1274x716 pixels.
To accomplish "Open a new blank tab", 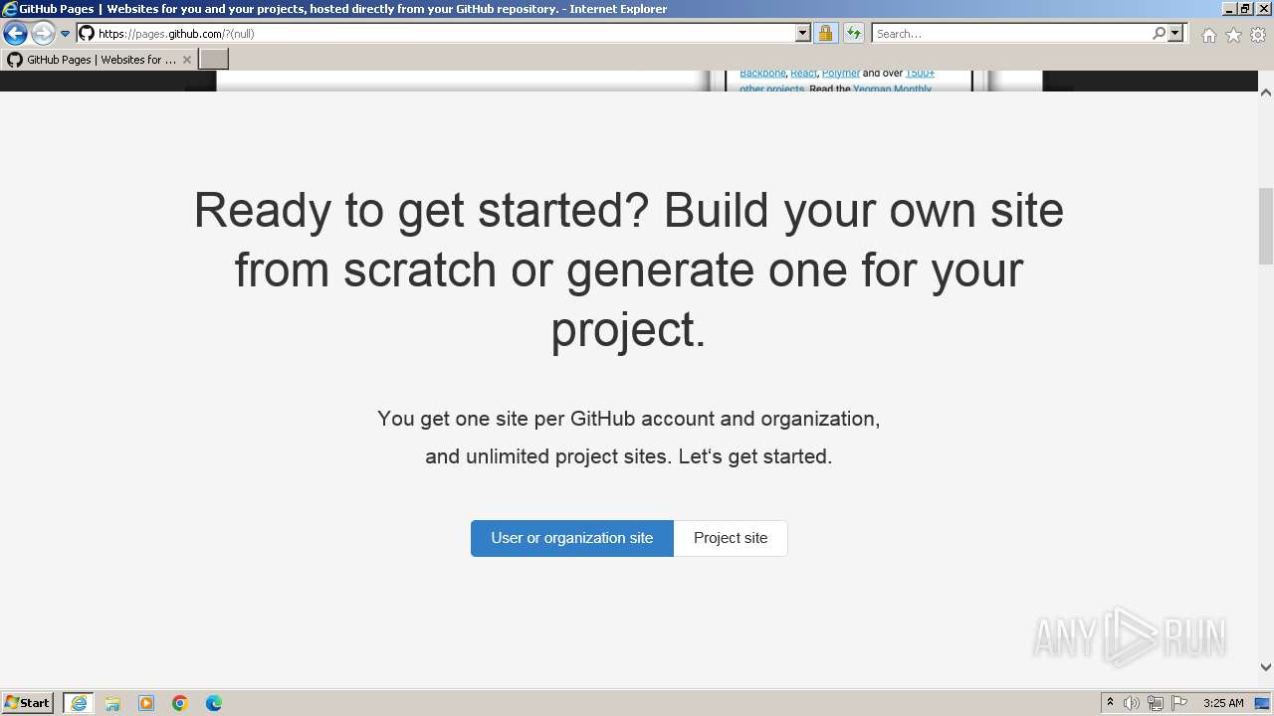I will (x=214, y=60).
